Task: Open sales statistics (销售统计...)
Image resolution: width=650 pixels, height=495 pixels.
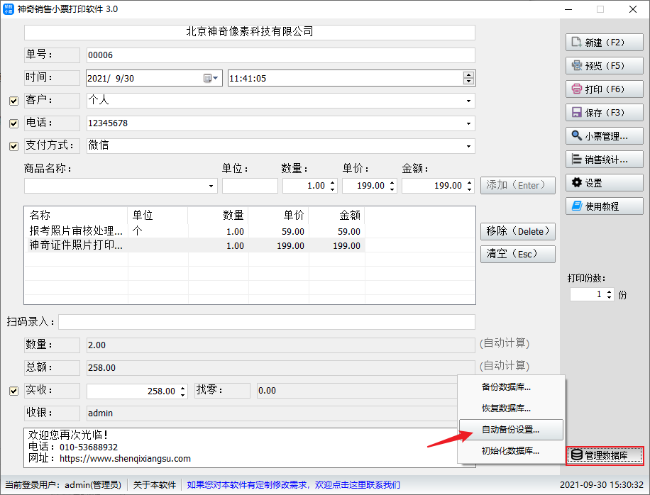Action: coord(604,160)
